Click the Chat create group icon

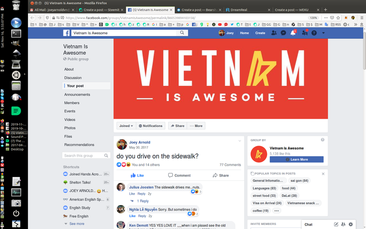[x=343, y=224]
